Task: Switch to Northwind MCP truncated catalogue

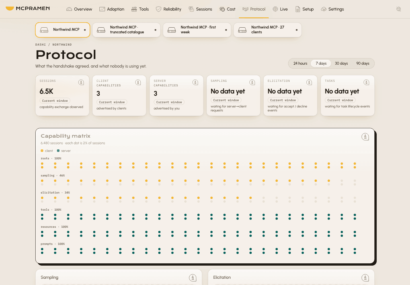Action: pyautogui.click(x=126, y=30)
